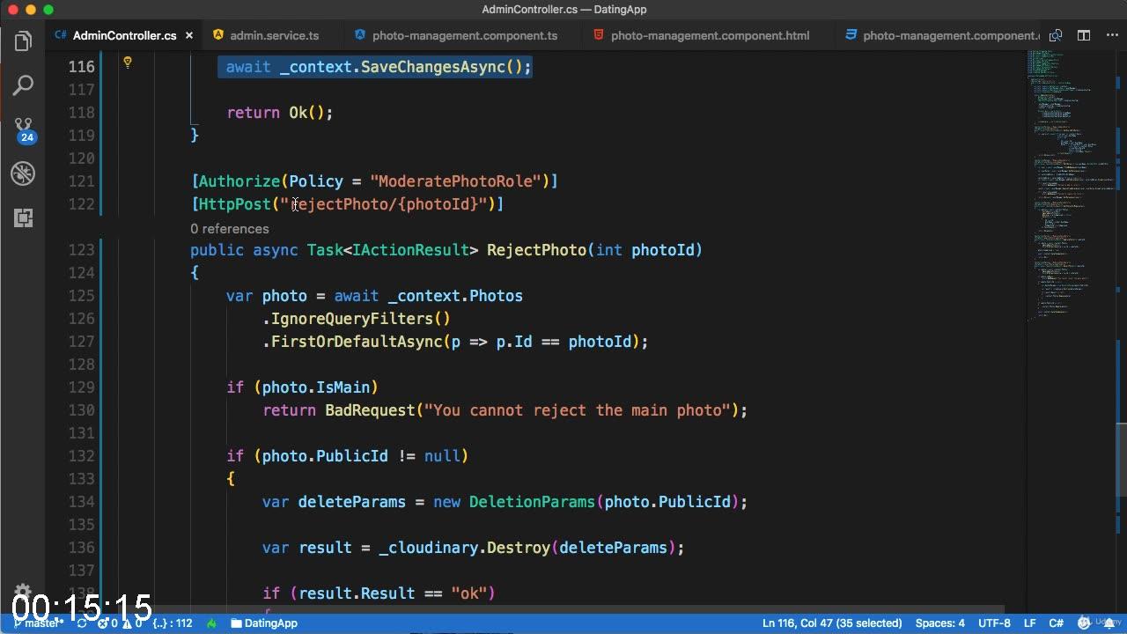Split the editor to the right
Viewport: 1127px width, 634px height.
(x=1084, y=35)
